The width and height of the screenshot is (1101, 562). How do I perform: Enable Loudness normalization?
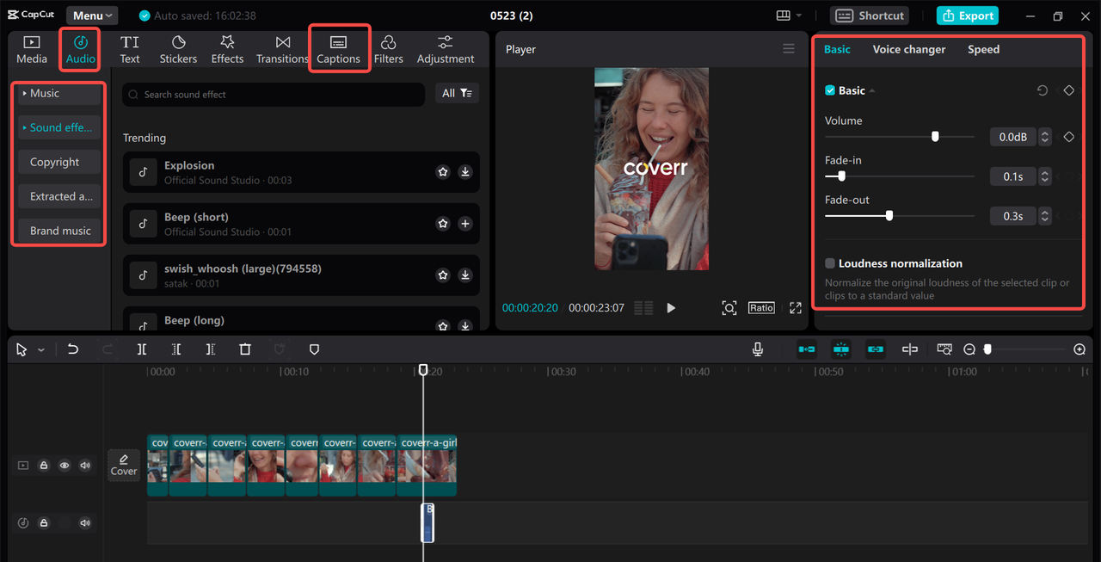pyautogui.click(x=830, y=263)
